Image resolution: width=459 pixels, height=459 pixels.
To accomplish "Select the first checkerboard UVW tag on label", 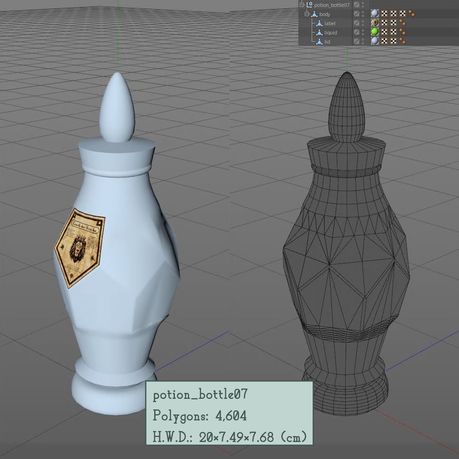I will tap(384, 22).
